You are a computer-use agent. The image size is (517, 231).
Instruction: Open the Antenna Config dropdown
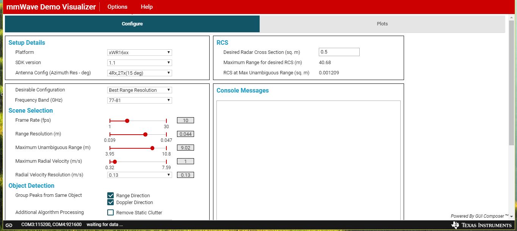point(139,73)
